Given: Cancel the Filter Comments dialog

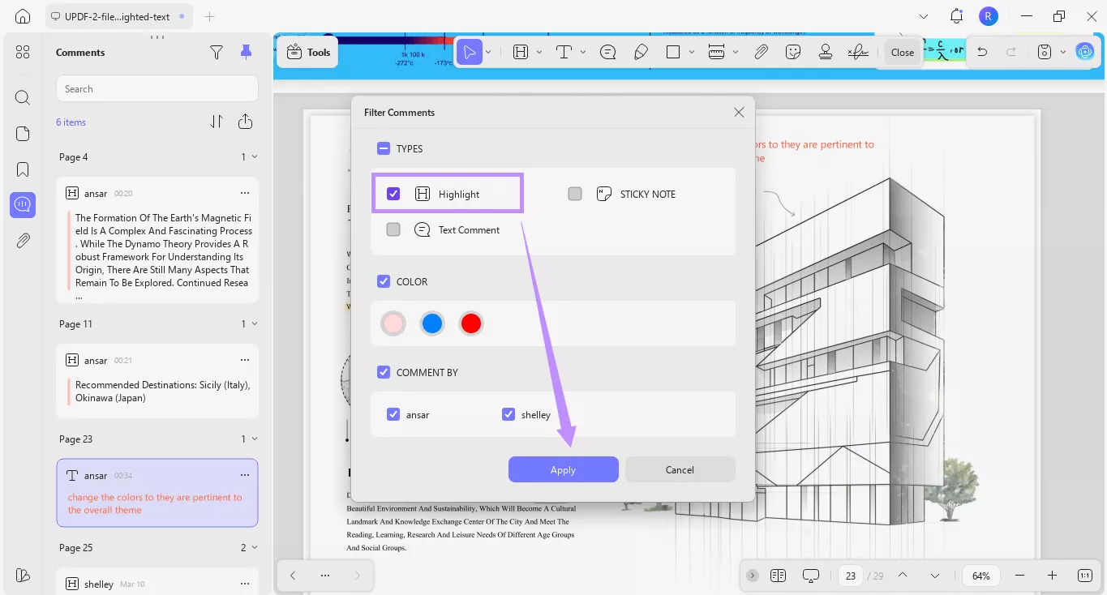Looking at the screenshot, I should pos(680,469).
